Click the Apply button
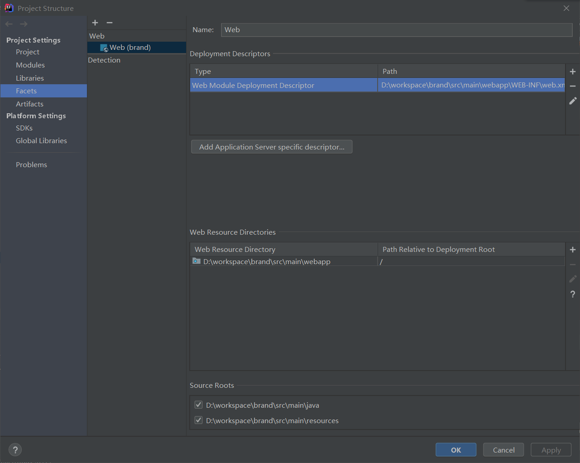 (551, 450)
